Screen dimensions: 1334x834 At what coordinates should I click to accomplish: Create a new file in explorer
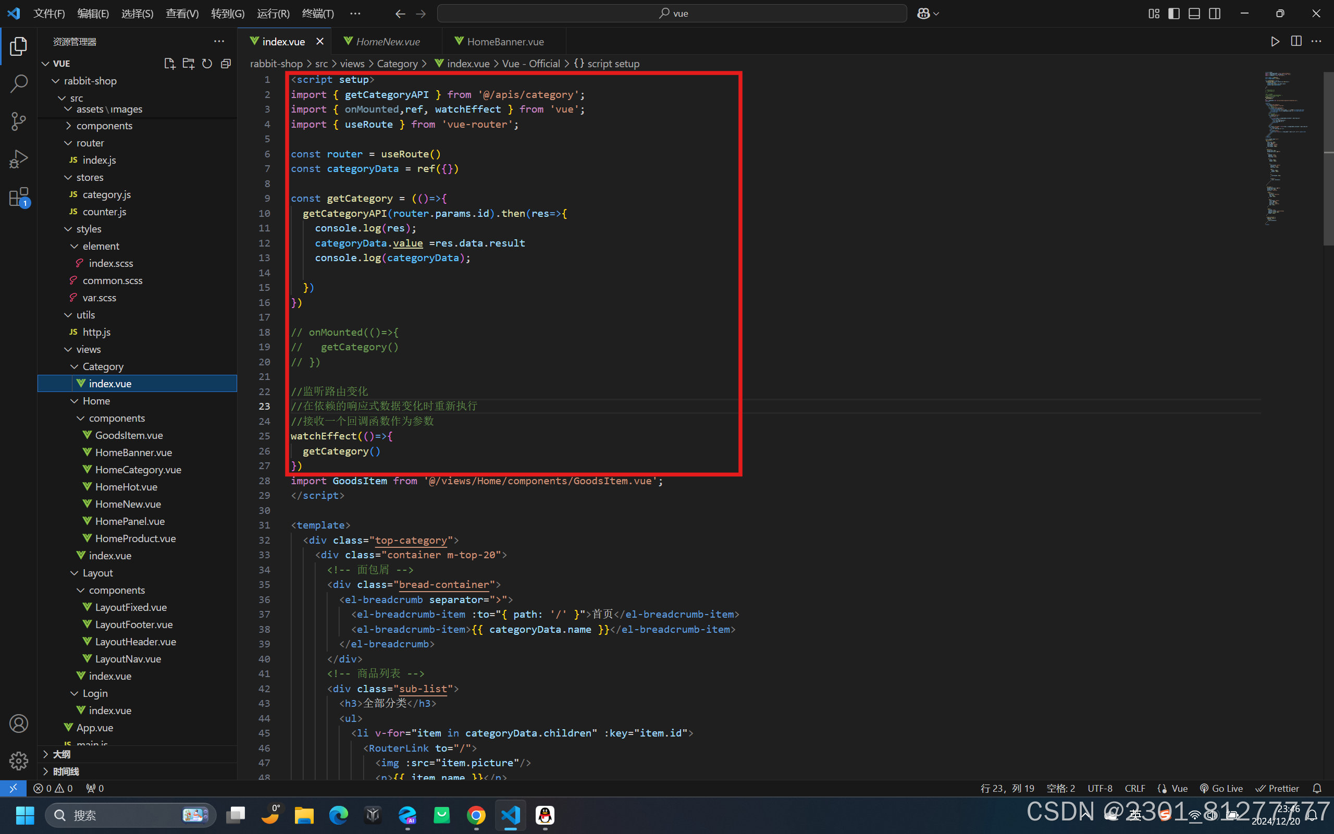coord(170,64)
